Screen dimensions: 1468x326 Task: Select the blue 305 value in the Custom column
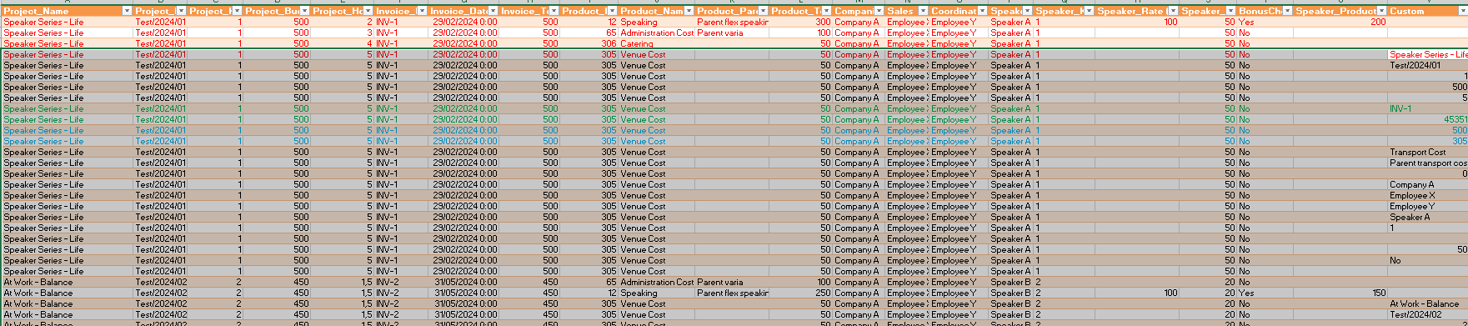coord(1460,141)
